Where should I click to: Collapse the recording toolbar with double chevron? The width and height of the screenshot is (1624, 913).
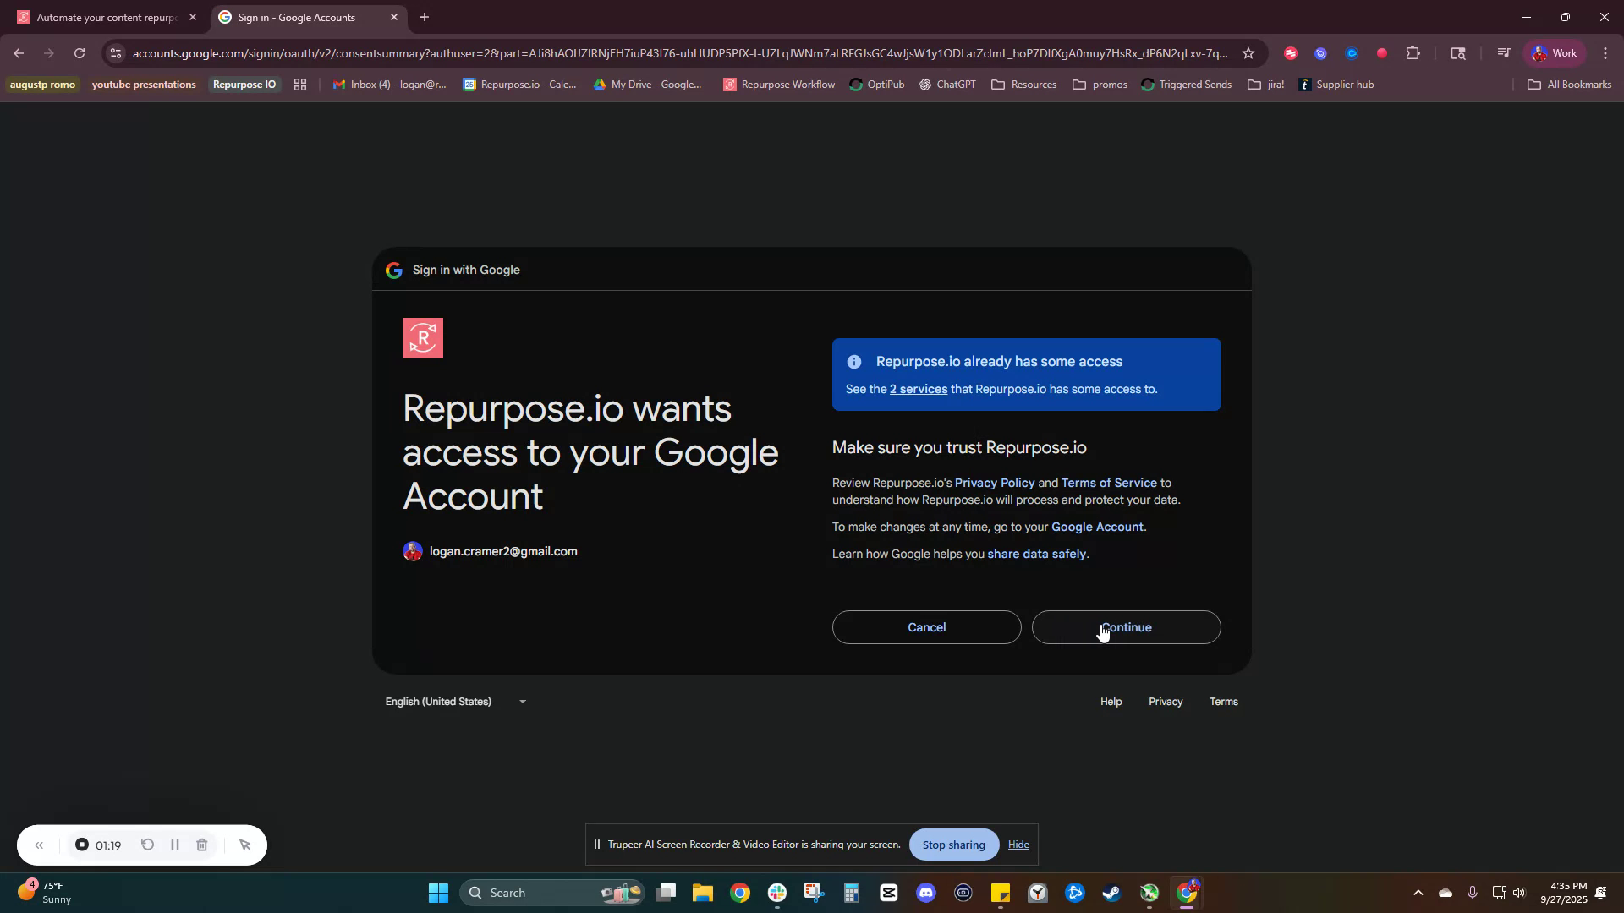coord(39,845)
